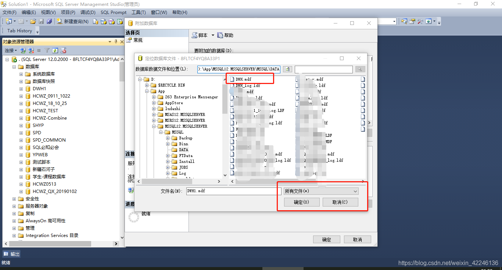This screenshot has height=270, width=502.
Task: Click refresh icon next to file path field
Action: [287, 69]
